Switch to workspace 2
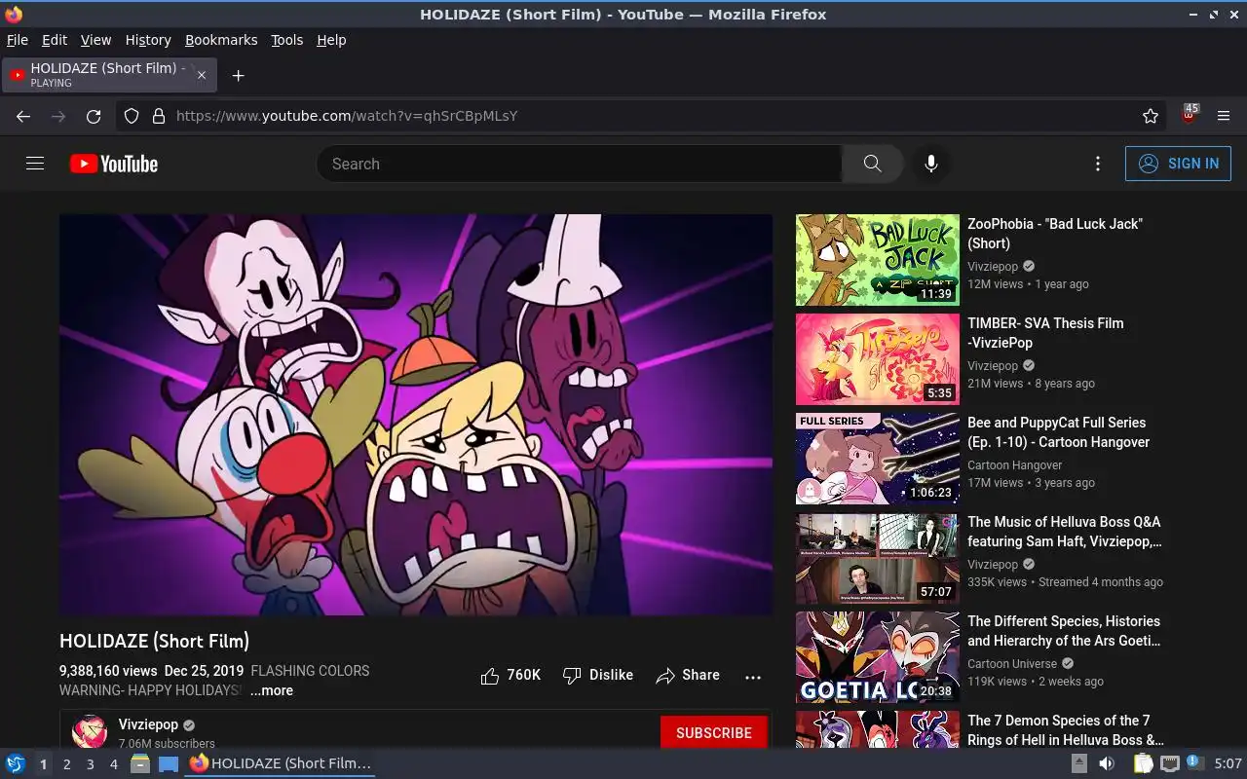 point(66,764)
